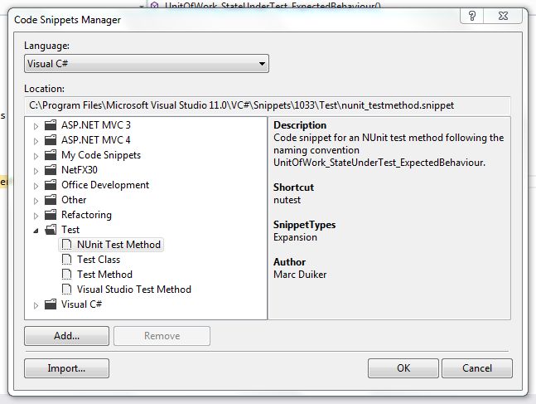536x404 pixels.
Task: Select the Other folder label
Action: [x=74, y=200]
